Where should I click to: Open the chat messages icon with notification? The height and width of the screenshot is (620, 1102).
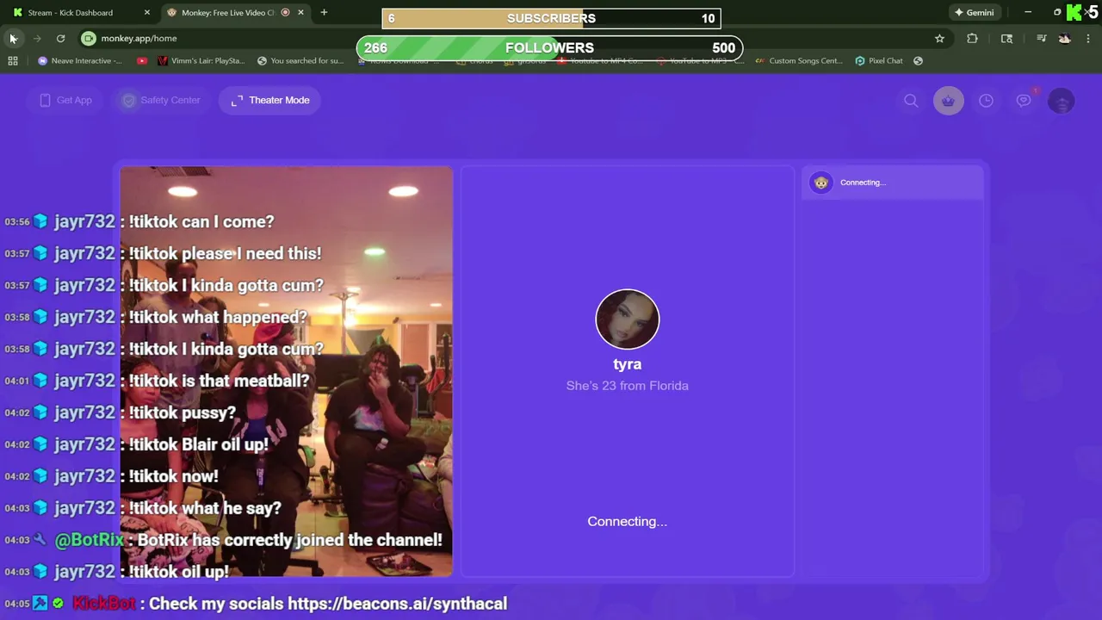click(x=1024, y=100)
